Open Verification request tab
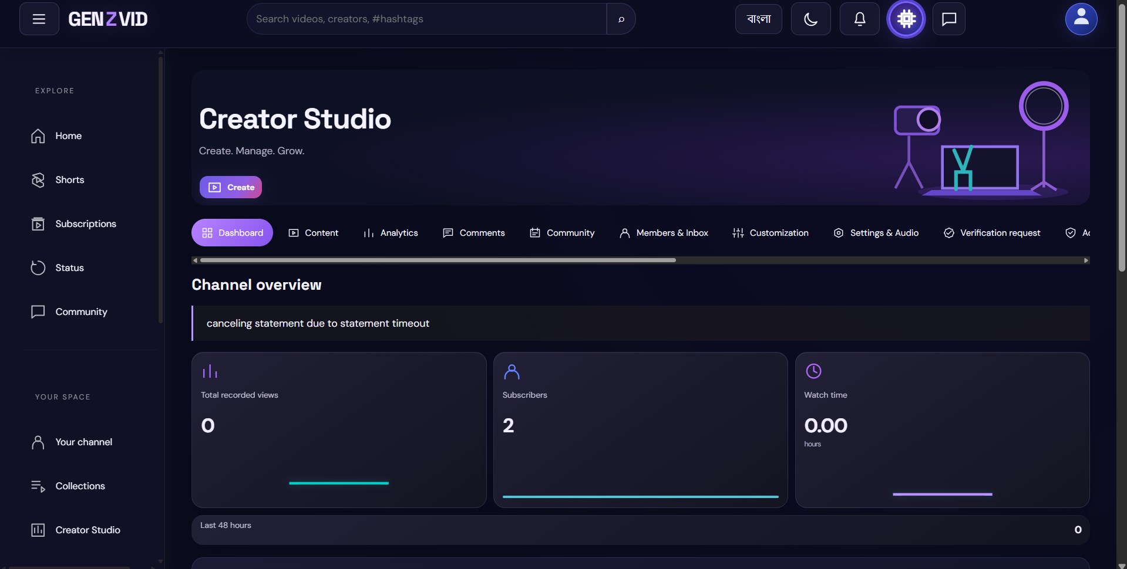 click(x=992, y=233)
